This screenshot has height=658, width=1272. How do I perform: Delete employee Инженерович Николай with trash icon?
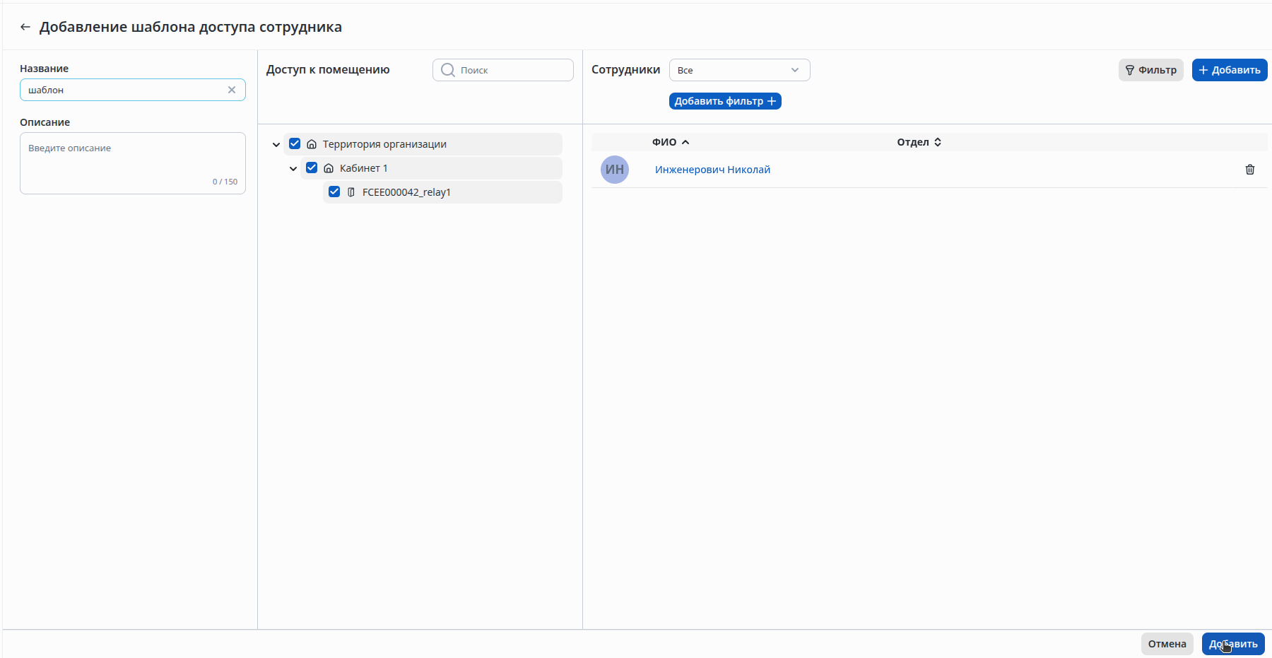(x=1249, y=170)
